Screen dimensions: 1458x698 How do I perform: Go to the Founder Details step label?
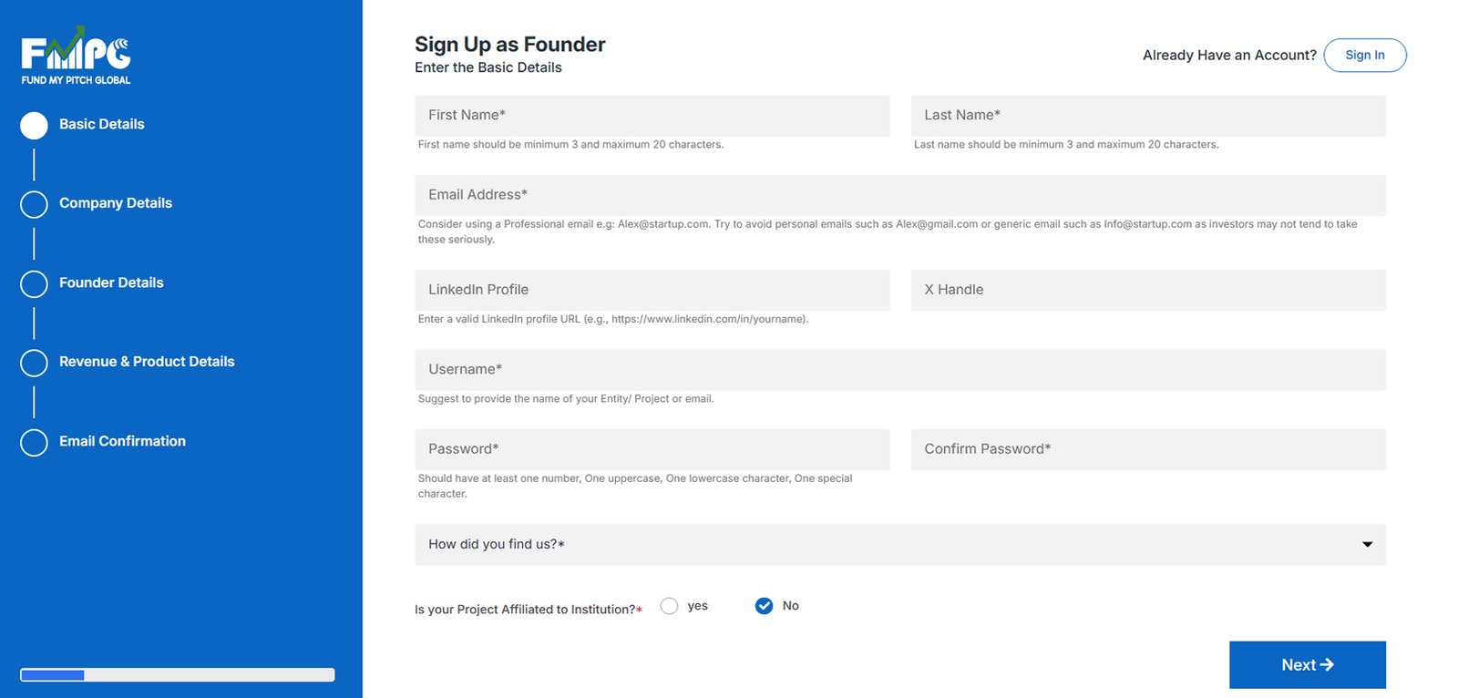pyautogui.click(x=111, y=282)
